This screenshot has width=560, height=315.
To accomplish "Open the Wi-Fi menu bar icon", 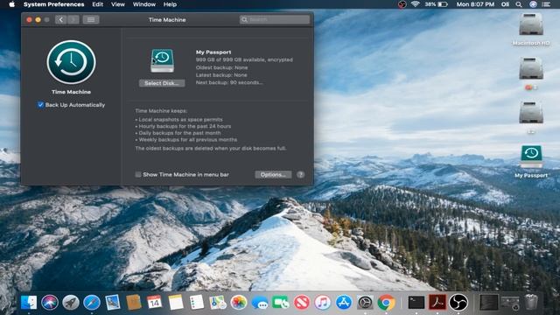I will [415, 4].
